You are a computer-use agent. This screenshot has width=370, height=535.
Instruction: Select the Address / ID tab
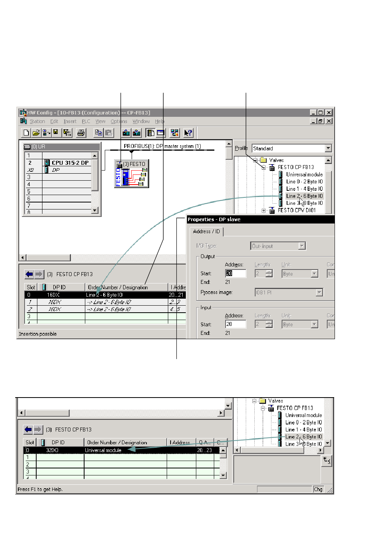[x=206, y=231]
